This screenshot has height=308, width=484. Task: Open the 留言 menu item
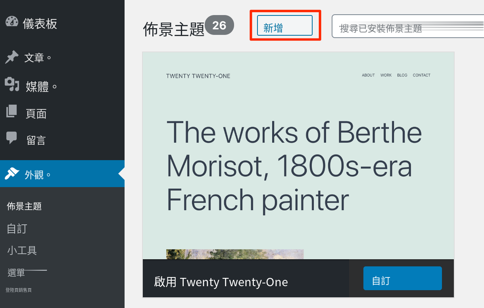[36, 140]
